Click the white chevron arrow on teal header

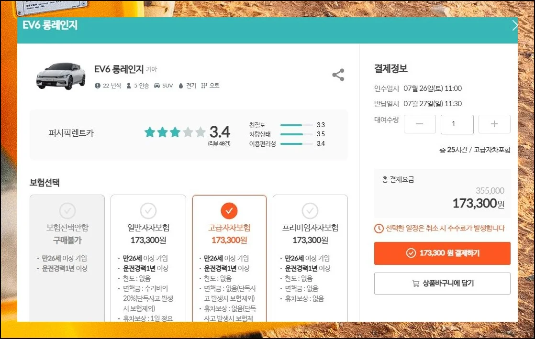point(514,26)
